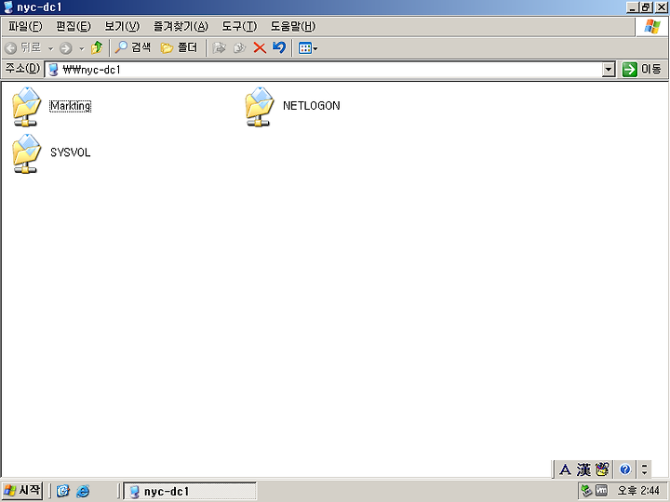Expand the address bar dropdown arrow

pyautogui.click(x=608, y=70)
